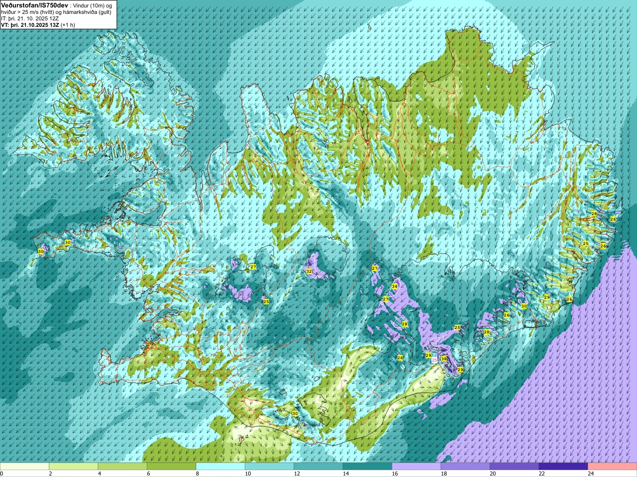
Task: Click the 22–24 m/s dark indigo legend swatch
Action: click(563, 467)
